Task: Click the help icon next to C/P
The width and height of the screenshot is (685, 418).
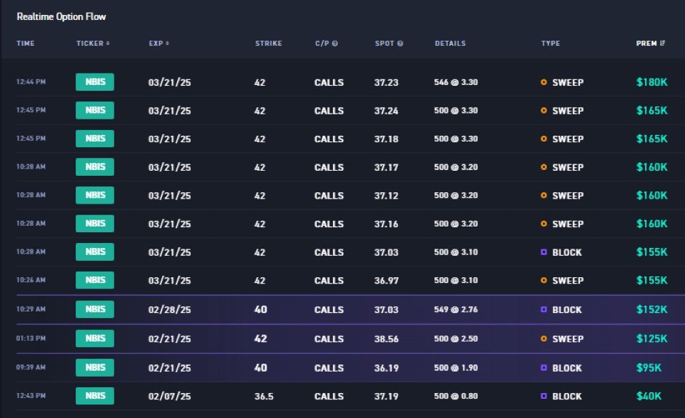Action: (x=335, y=44)
